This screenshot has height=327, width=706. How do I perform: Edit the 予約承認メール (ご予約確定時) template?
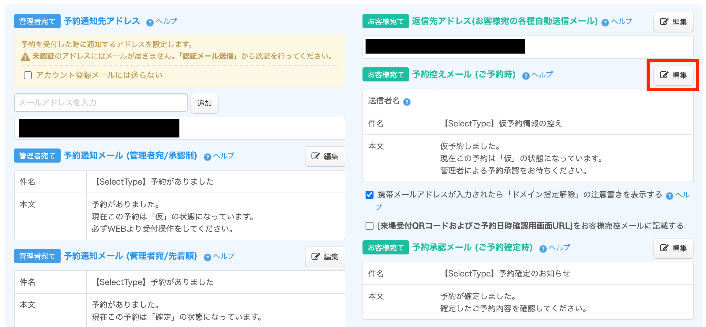pyautogui.click(x=673, y=248)
